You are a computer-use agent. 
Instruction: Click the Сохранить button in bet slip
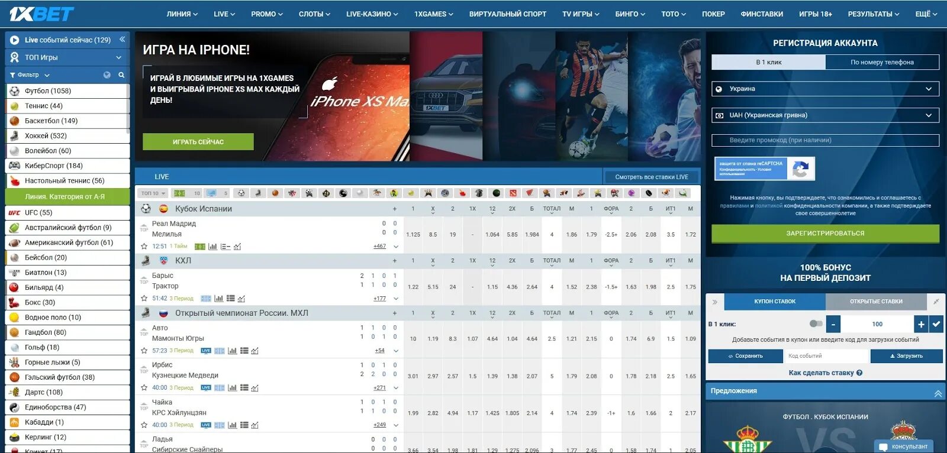point(745,356)
